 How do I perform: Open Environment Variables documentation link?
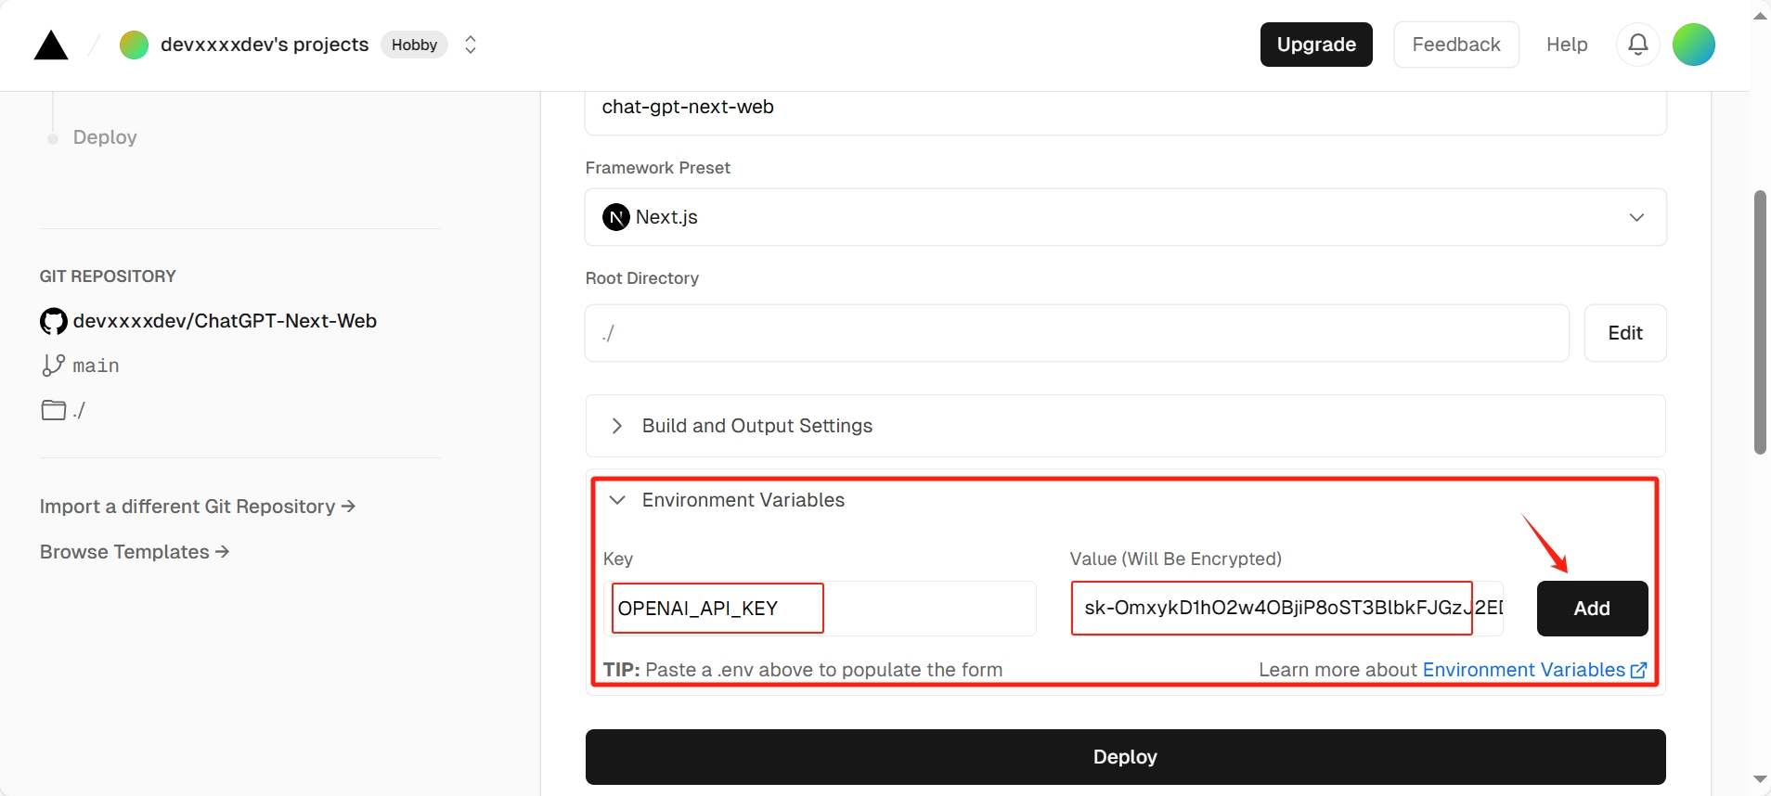1524,670
